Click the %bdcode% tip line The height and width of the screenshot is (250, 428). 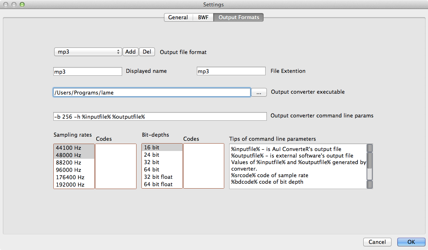tap(267, 182)
